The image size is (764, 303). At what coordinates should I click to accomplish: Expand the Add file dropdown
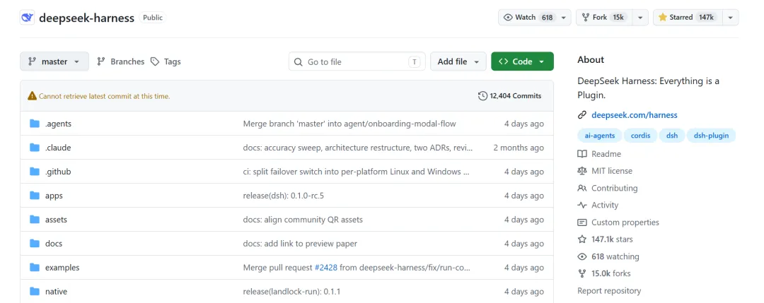[x=458, y=61]
